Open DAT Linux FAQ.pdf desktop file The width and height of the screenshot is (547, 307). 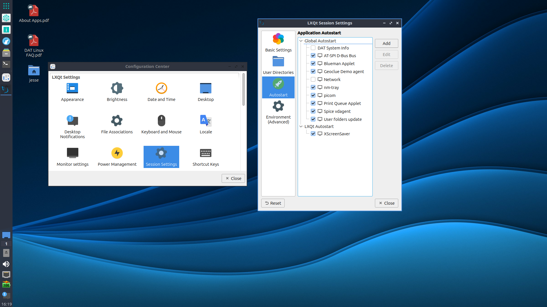tap(34, 45)
